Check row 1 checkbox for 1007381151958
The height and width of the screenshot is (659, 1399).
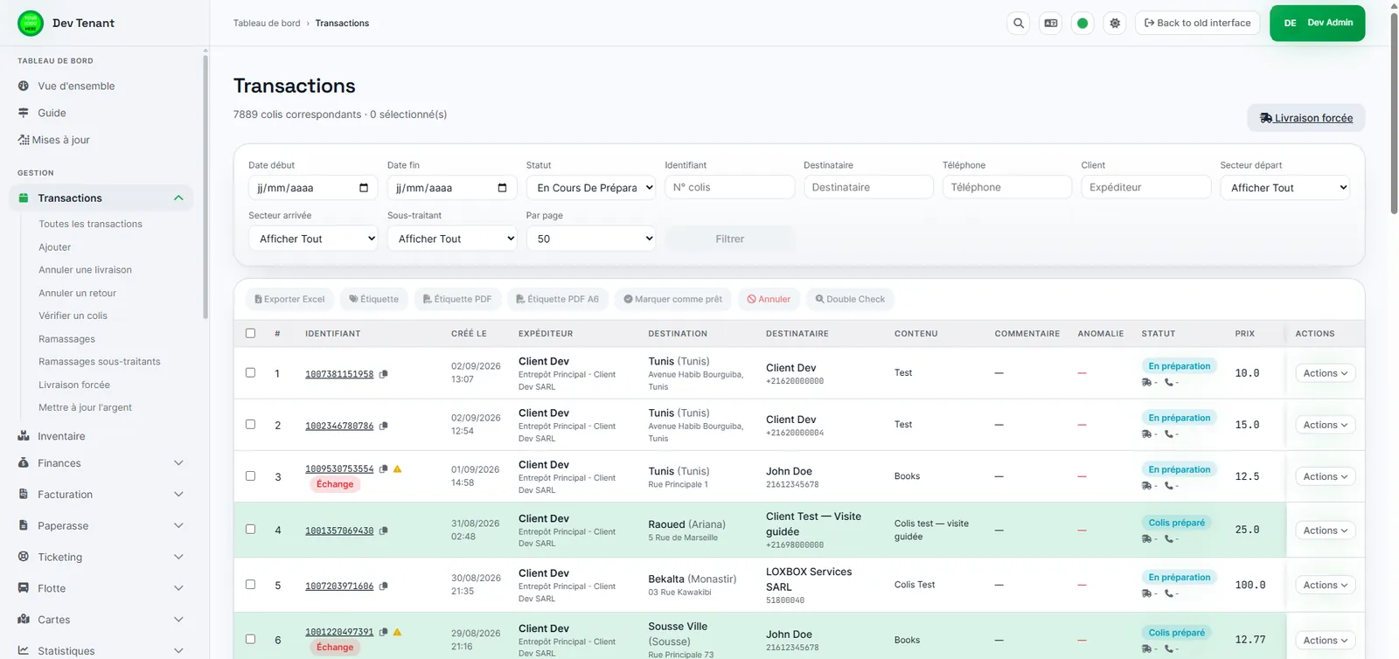click(x=251, y=372)
